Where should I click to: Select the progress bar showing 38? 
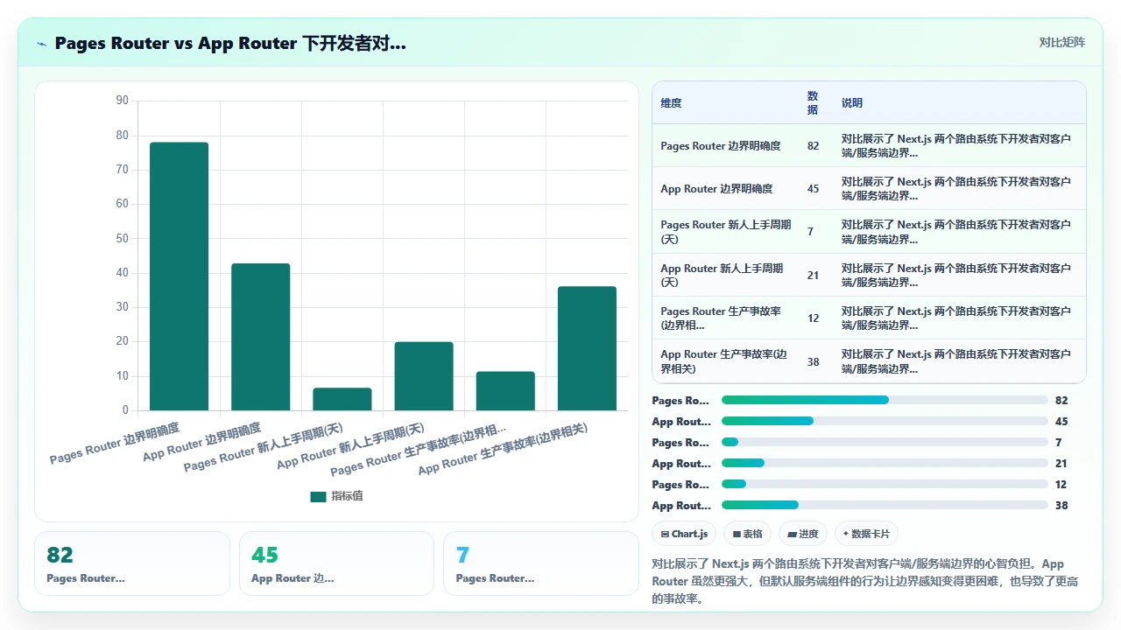[x=885, y=506]
